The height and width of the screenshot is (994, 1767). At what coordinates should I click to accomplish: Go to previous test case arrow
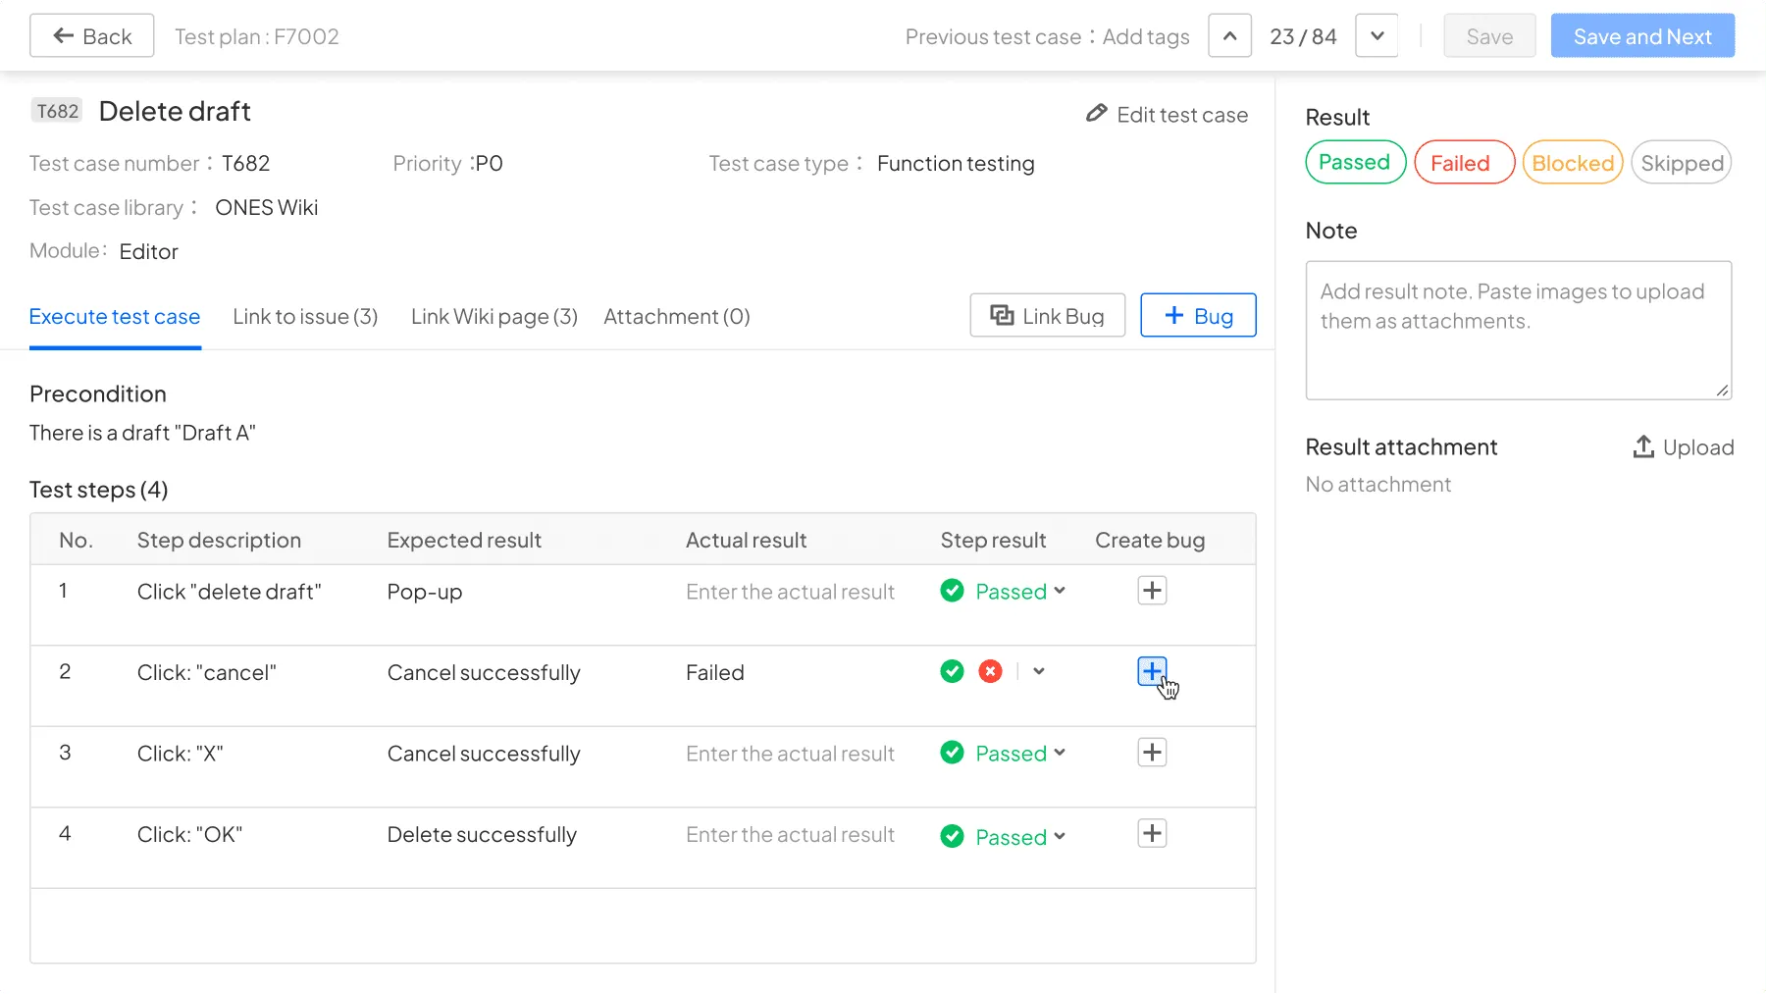(x=1229, y=36)
